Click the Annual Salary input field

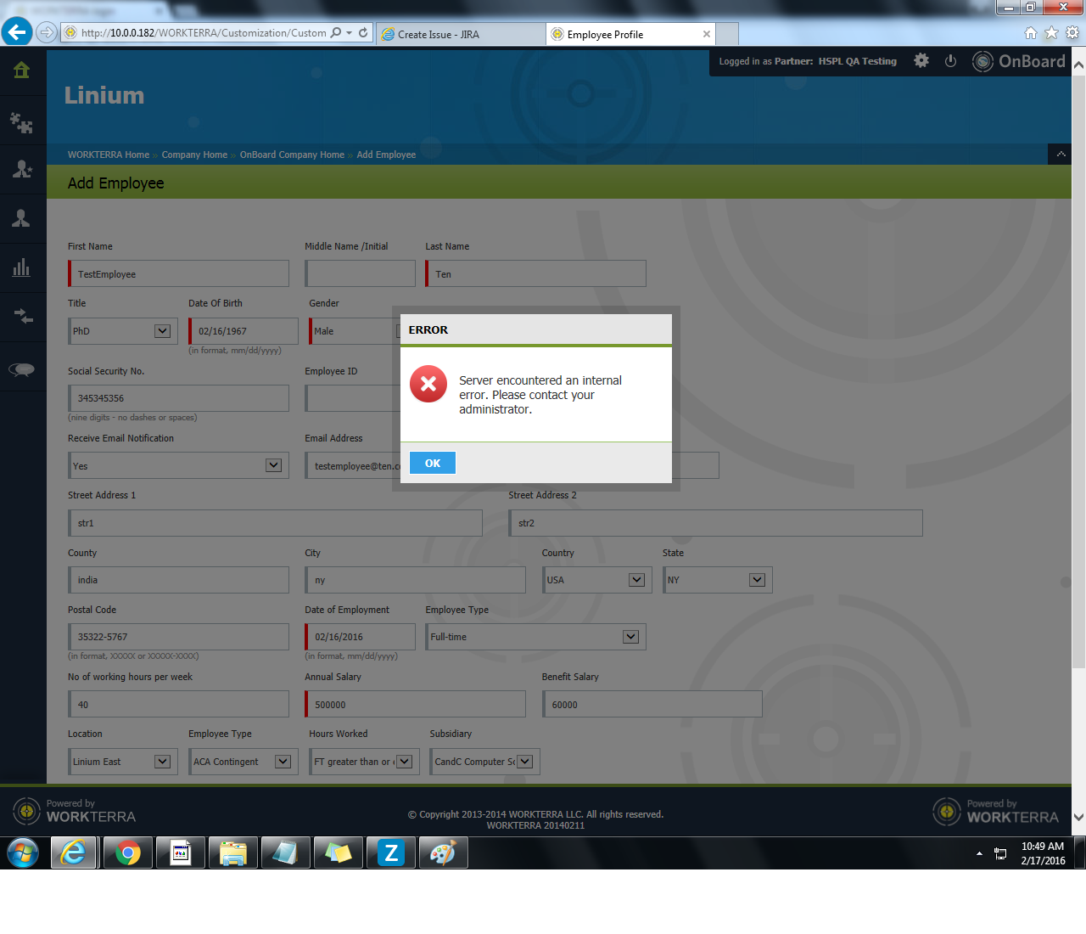[x=416, y=705]
